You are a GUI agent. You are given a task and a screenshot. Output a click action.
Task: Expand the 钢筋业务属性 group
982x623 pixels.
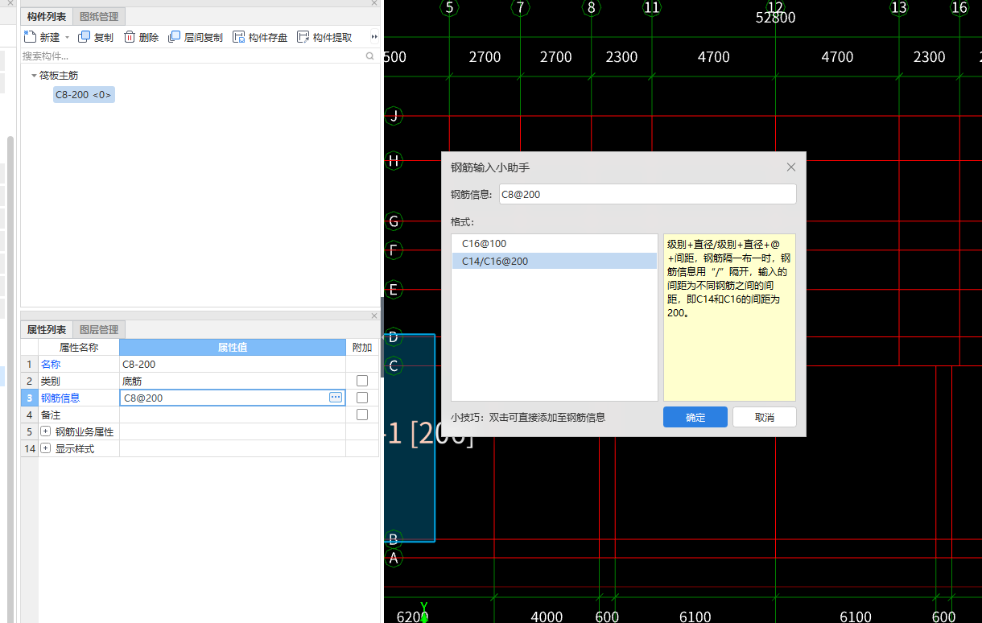click(46, 431)
